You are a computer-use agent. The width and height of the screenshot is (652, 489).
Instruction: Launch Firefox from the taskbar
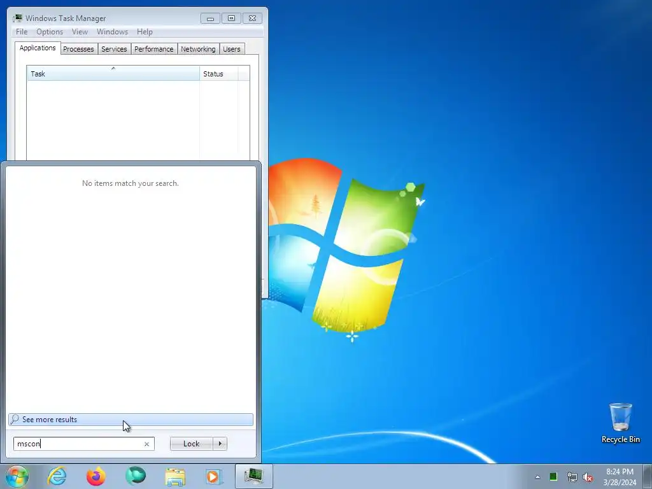click(x=96, y=476)
